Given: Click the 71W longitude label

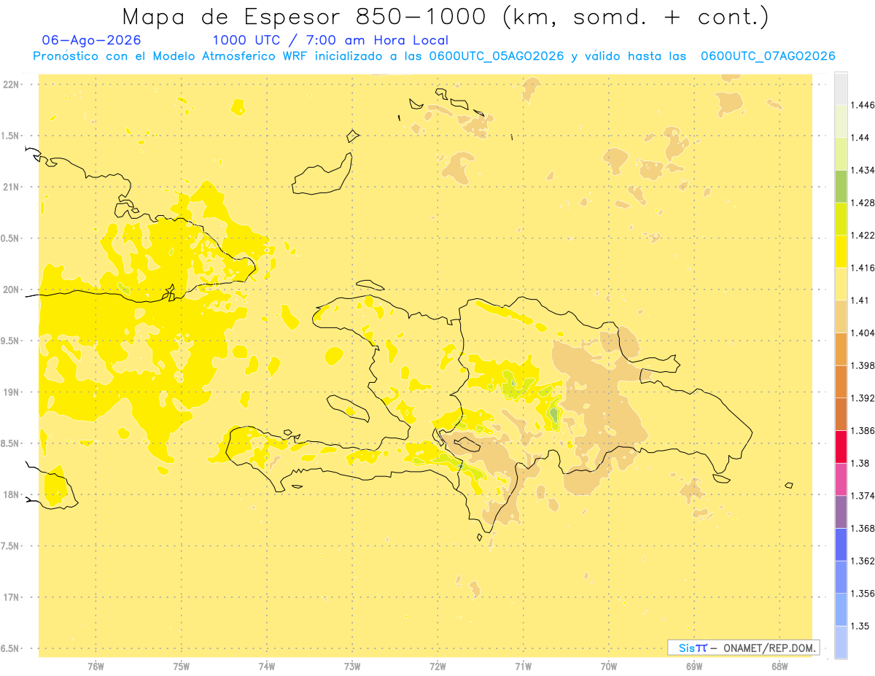Looking at the screenshot, I should click(x=523, y=667).
